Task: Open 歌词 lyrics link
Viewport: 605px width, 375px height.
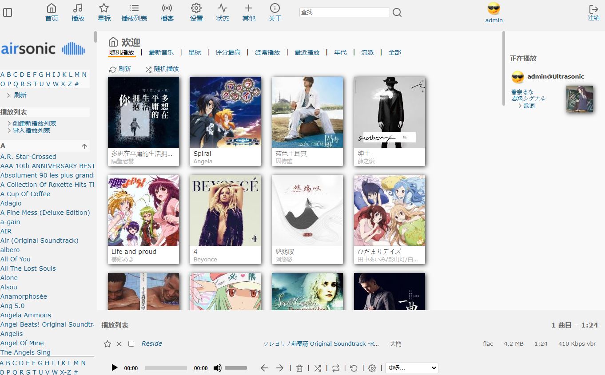Action: pyautogui.click(x=529, y=106)
